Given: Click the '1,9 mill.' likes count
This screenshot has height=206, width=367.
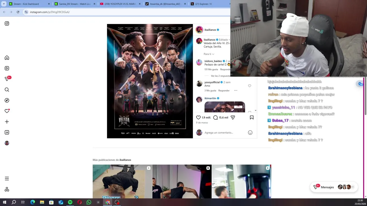Looking at the screenshot, I should coord(206,118).
